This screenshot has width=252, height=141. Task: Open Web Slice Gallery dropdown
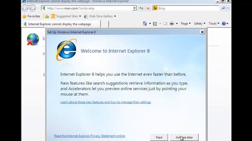point(100,16)
